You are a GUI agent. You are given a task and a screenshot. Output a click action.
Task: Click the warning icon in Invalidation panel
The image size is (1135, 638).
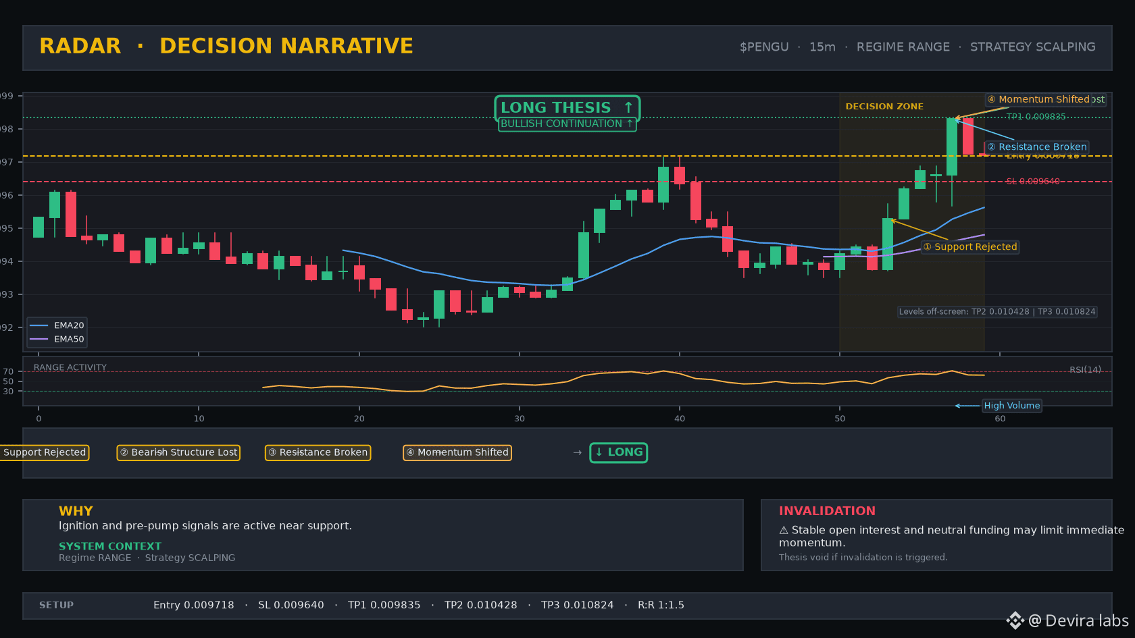(784, 531)
